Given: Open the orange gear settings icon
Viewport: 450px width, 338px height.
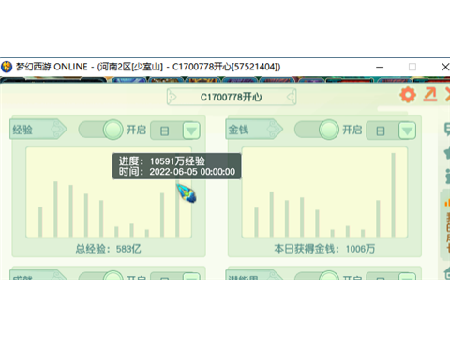Looking at the screenshot, I should pos(408,95).
